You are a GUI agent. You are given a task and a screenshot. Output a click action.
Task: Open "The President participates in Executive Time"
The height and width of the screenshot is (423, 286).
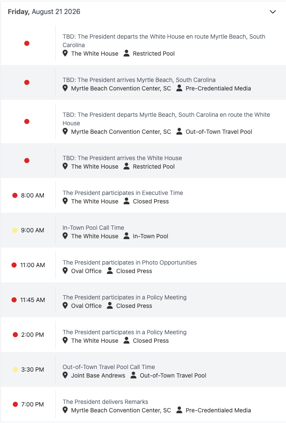(123, 193)
